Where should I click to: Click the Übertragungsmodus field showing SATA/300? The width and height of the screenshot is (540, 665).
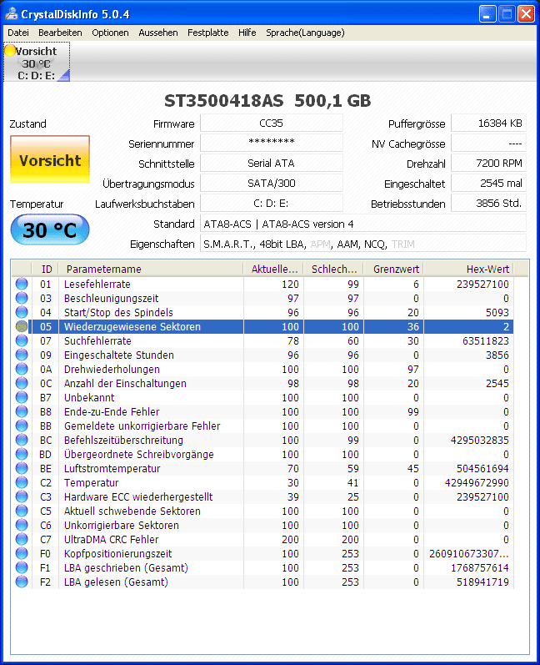click(271, 184)
